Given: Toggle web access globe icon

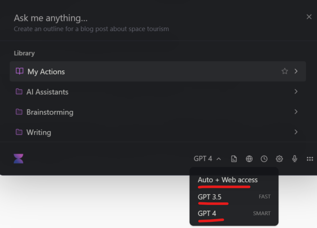Looking at the screenshot, I should 249,159.
